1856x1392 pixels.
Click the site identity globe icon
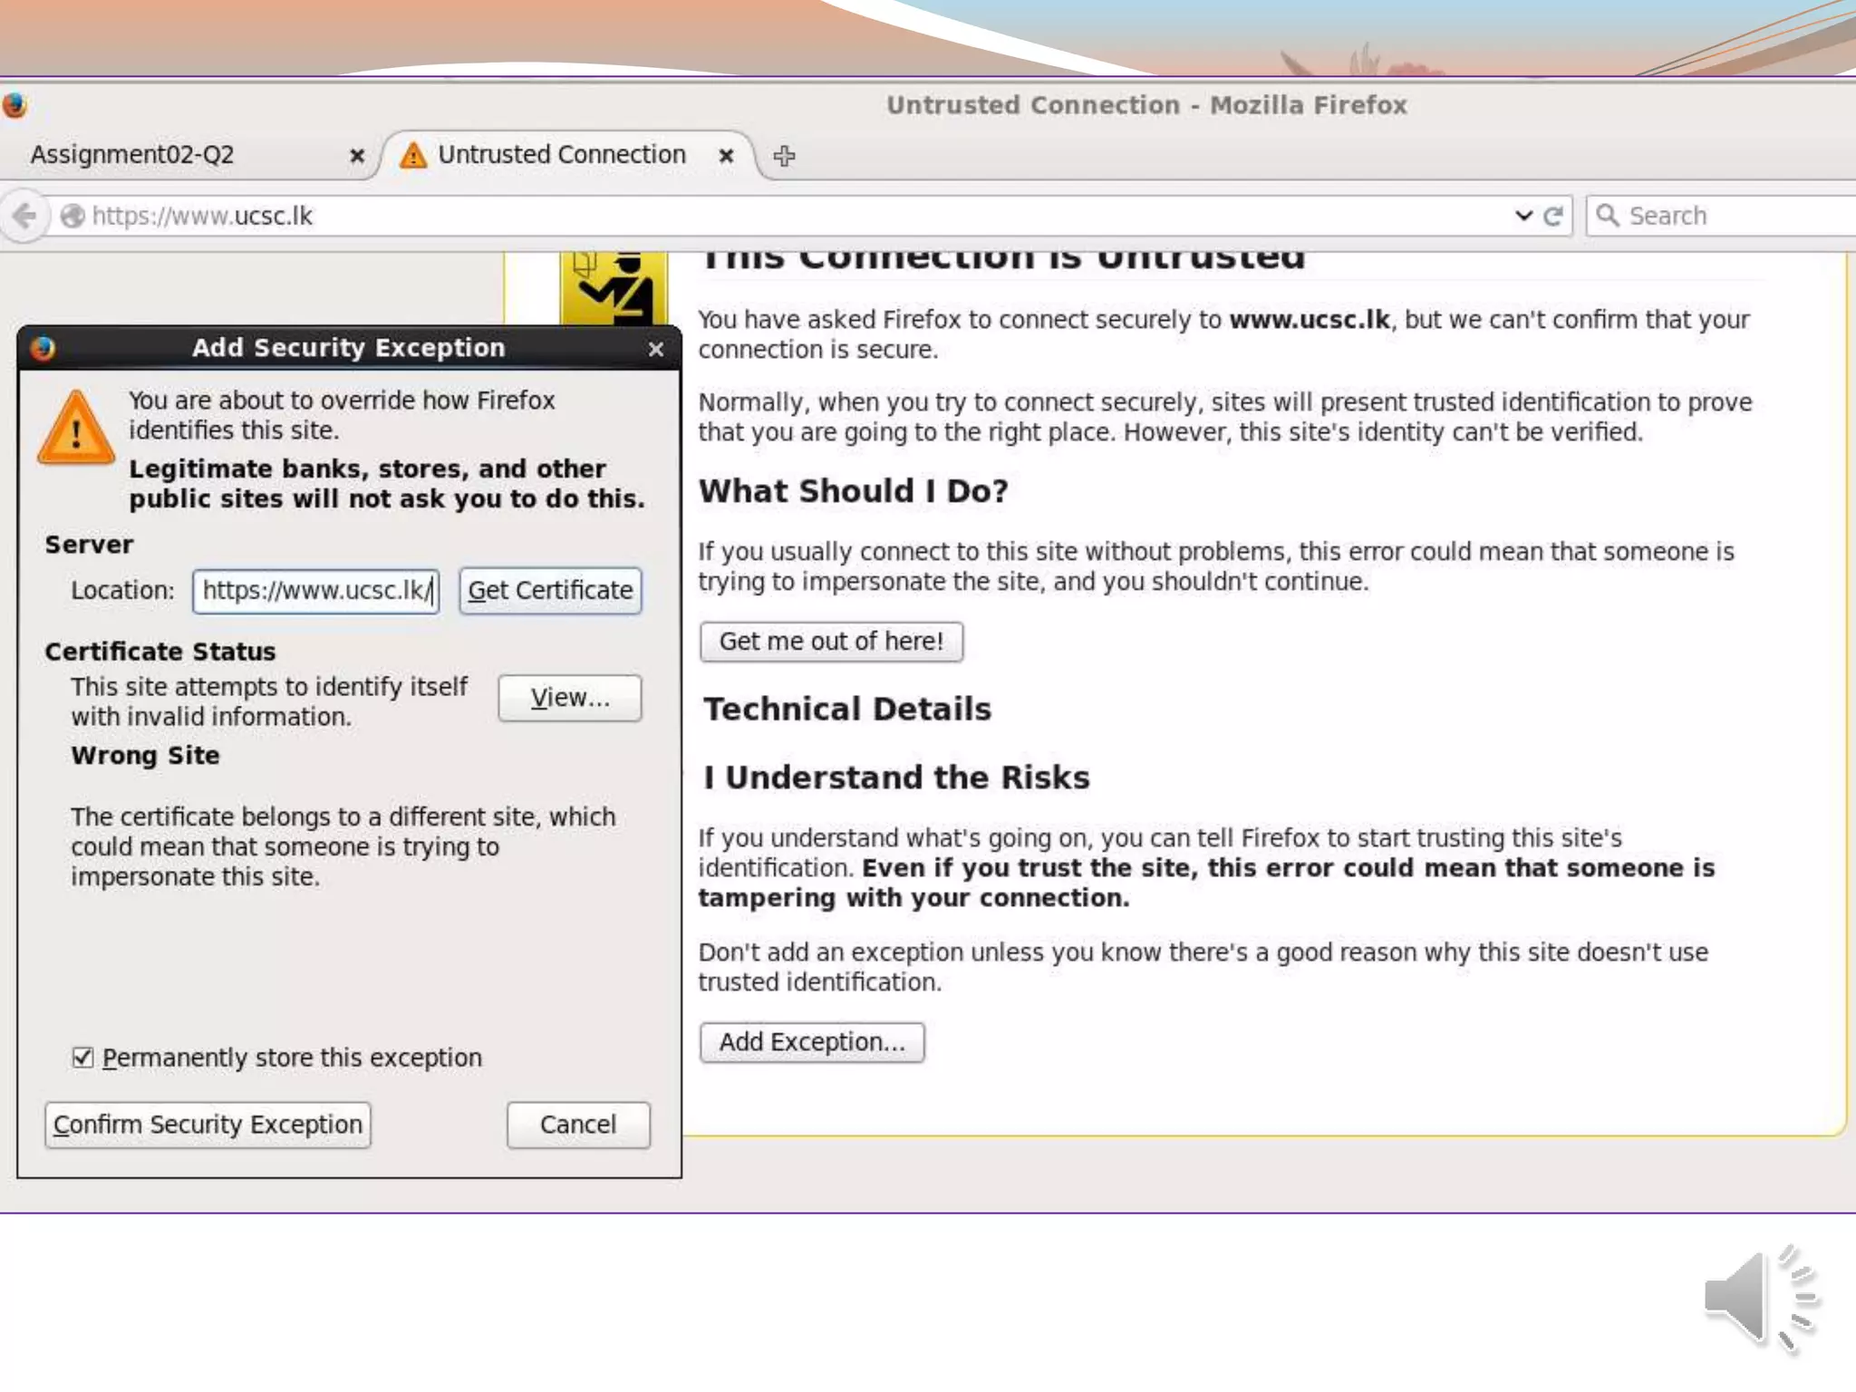(72, 216)
